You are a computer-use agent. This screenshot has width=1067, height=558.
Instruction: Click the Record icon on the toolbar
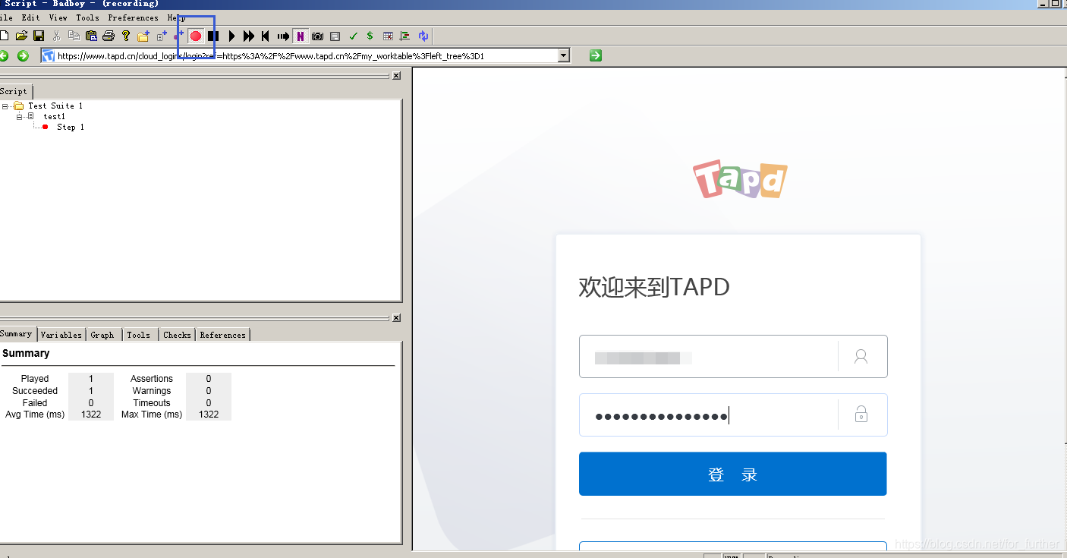point(197,36)
